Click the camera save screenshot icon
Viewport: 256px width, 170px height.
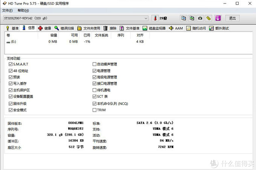pyautogui.click(x=200, y=18)
